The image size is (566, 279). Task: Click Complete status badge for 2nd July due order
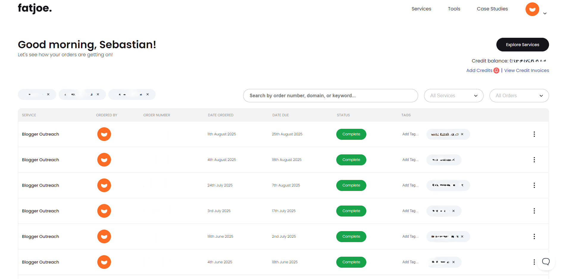351,236
